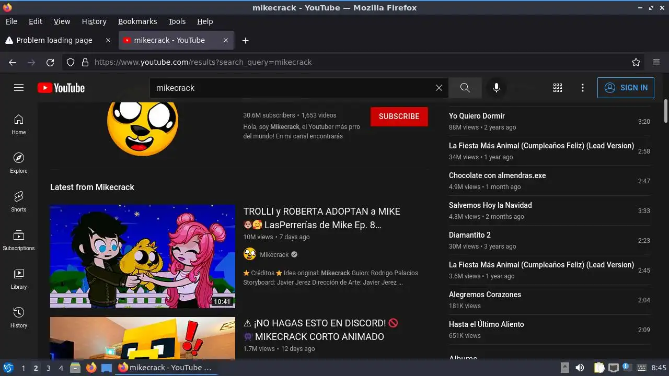This screenshot has height=376, width=669.
Task: Click Mikecrack channel avatar image
Action: click(x=143, y=128)
